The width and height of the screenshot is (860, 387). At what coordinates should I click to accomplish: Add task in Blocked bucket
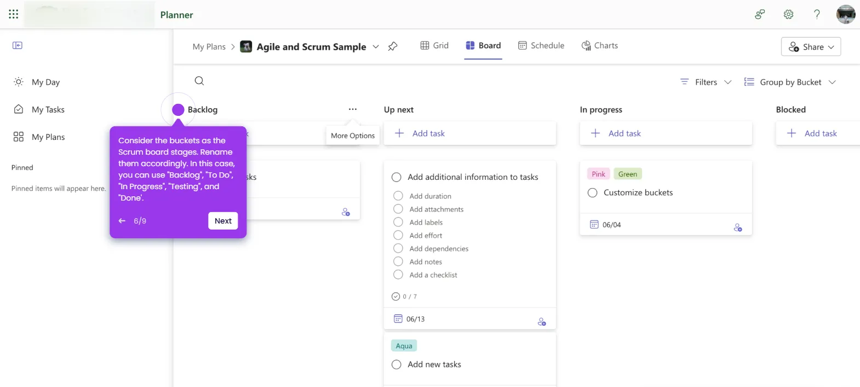point(818,133)
